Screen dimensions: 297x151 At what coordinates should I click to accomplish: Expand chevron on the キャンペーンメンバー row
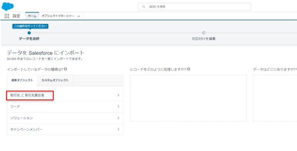pos(118,129)
